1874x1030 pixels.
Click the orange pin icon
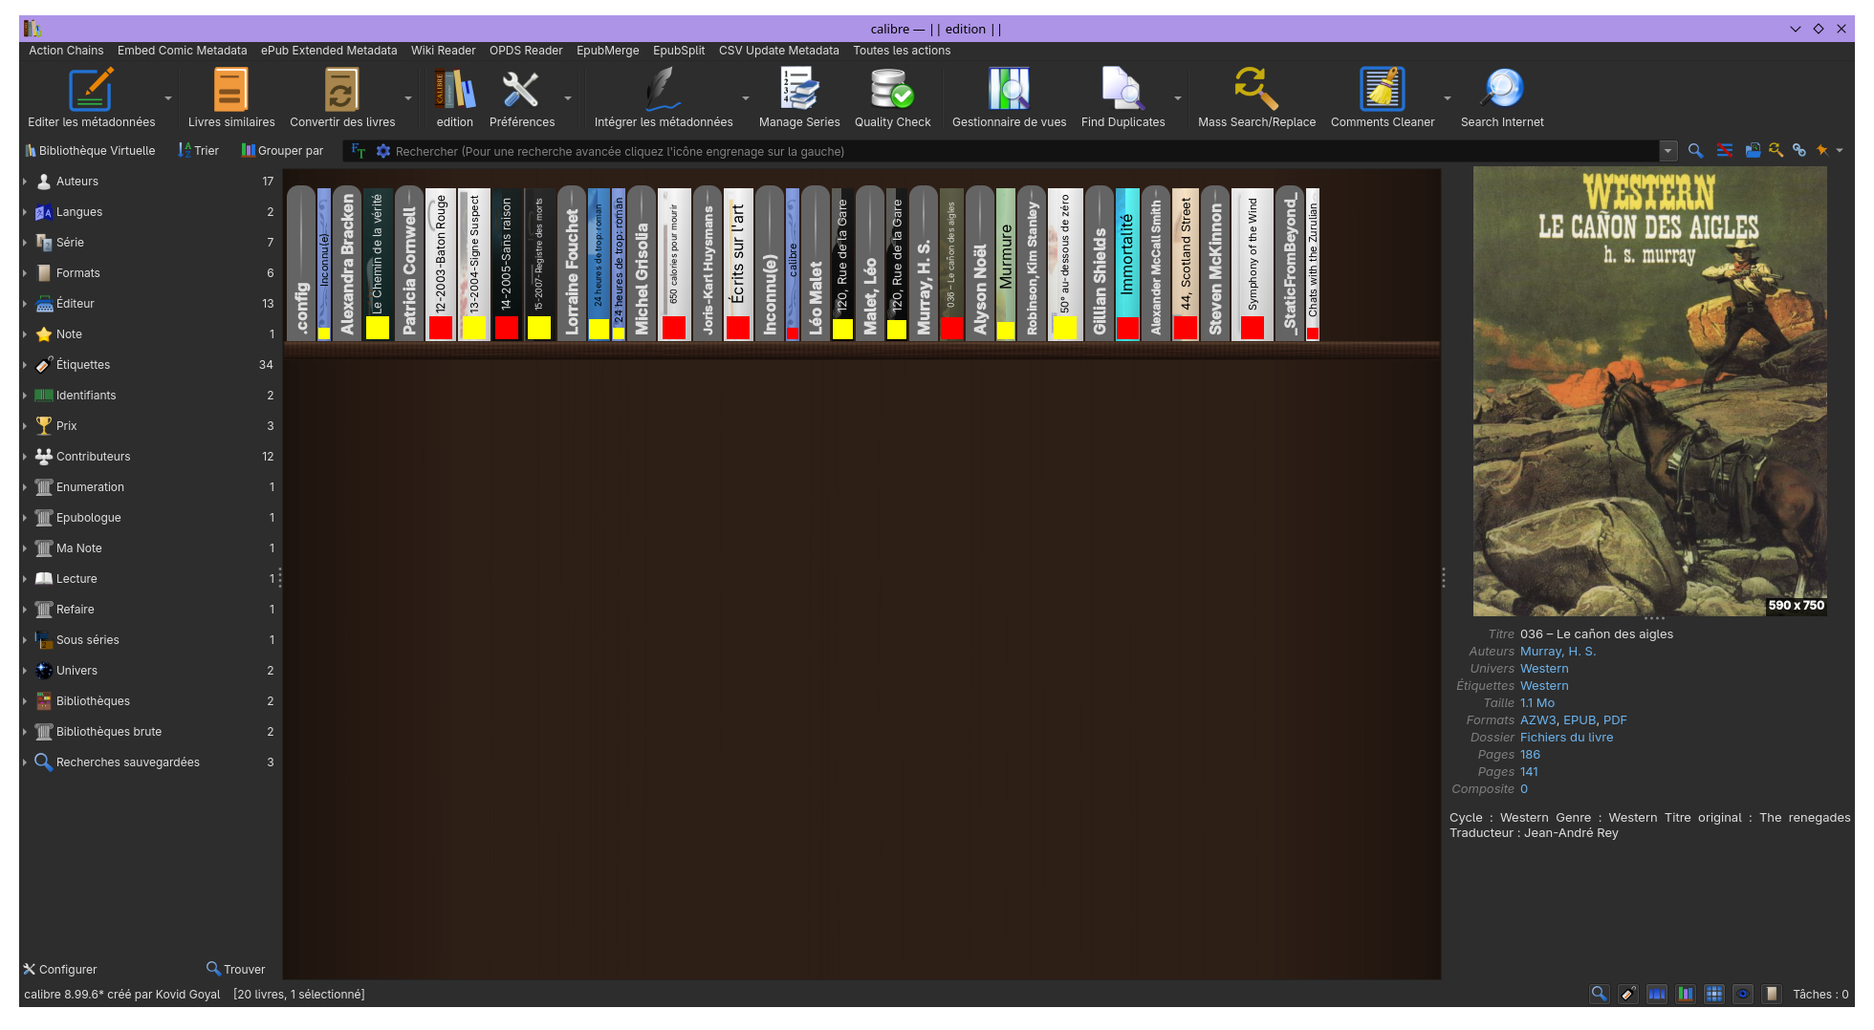(x=1822, y=151)
